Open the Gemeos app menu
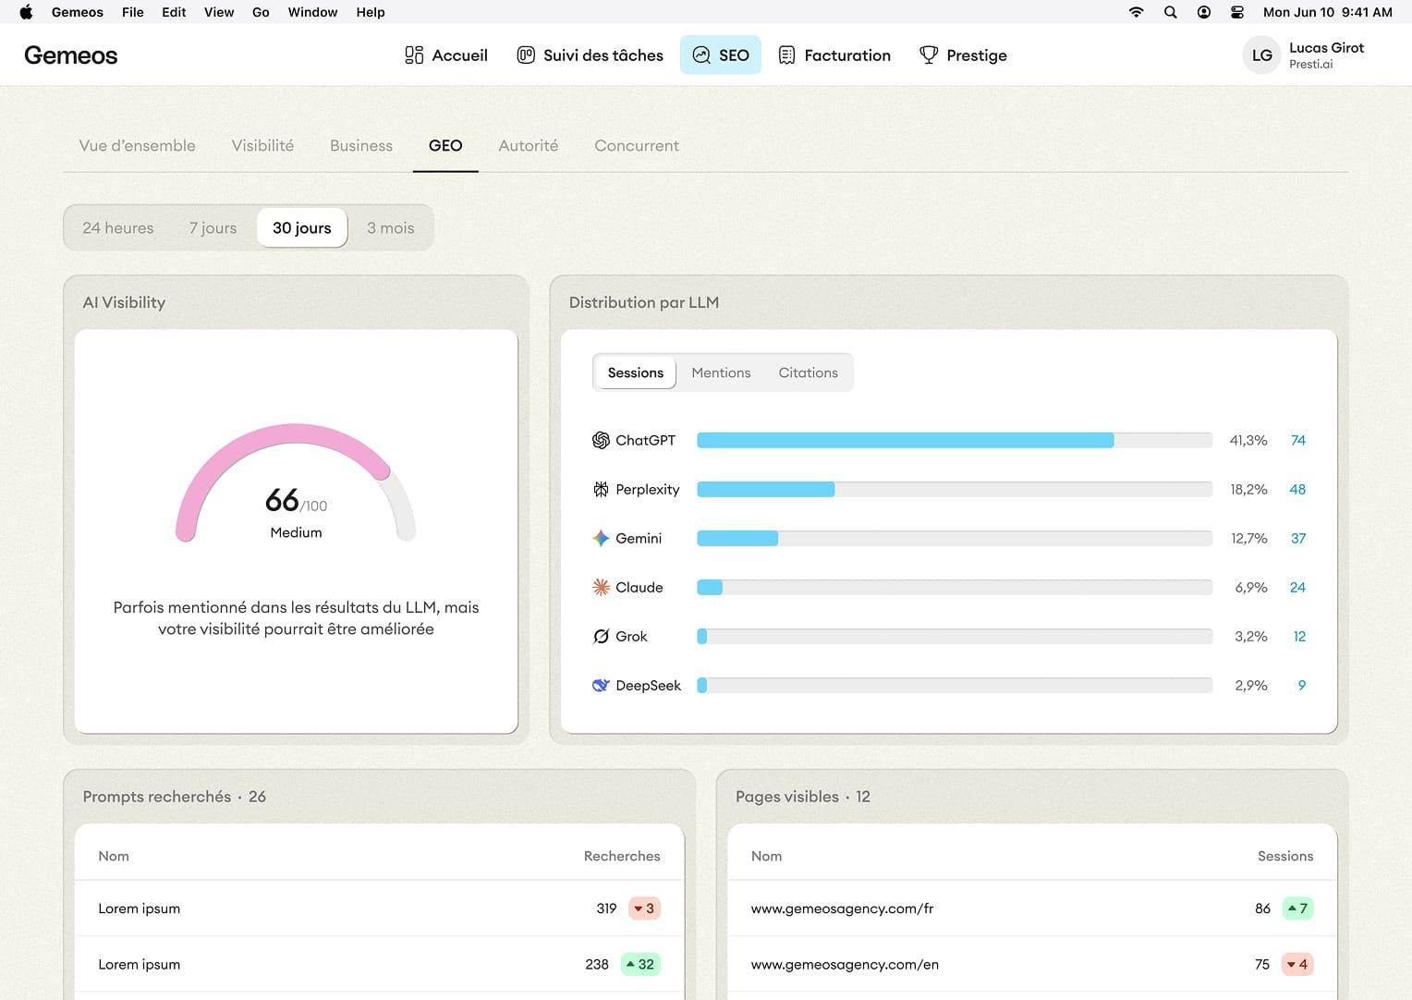 click(x=78, y=12)
